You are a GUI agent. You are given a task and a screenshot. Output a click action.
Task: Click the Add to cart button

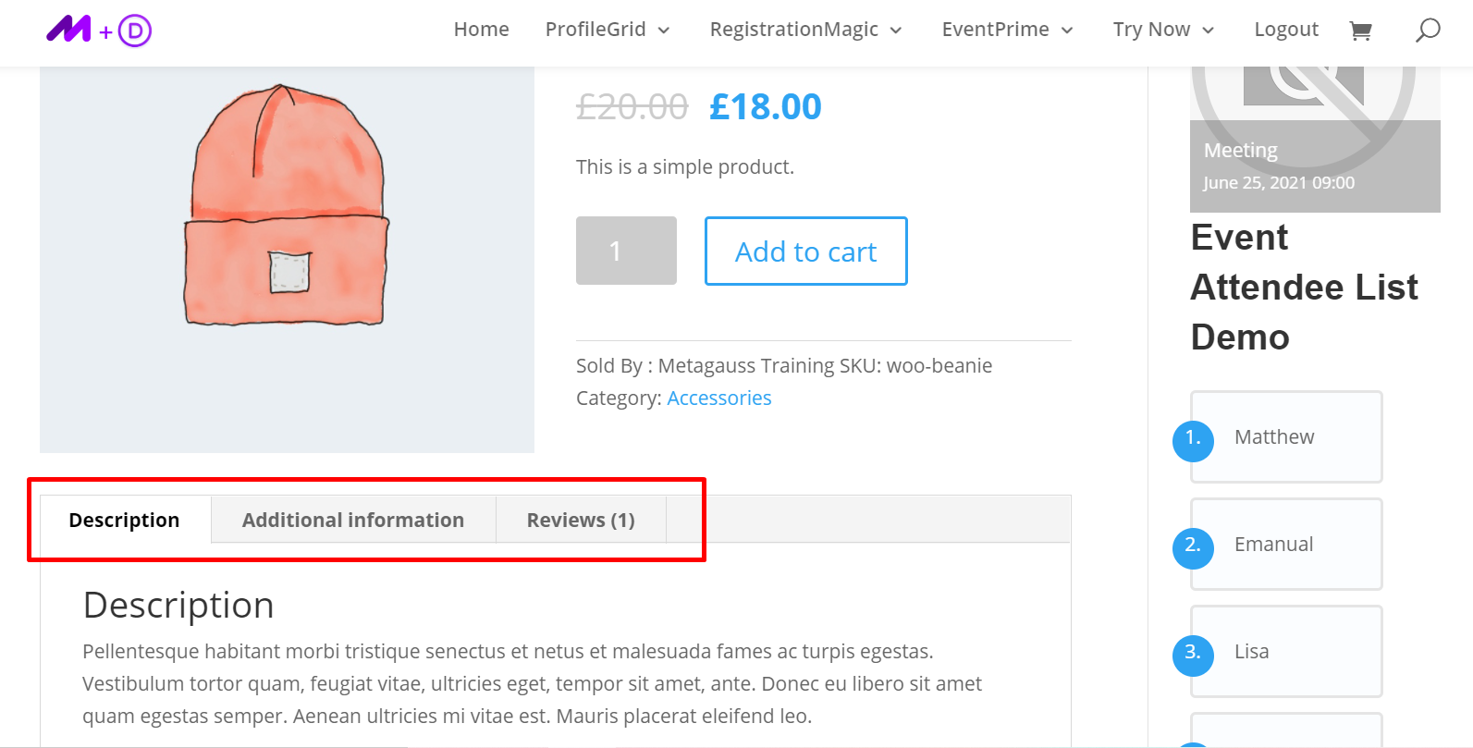pyautogui.click(x=805, y=251)
